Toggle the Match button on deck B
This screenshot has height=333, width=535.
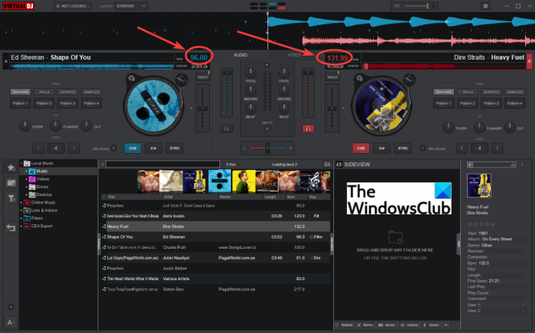[332, 77]
